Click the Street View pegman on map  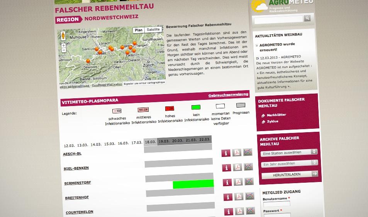point(63,36)
